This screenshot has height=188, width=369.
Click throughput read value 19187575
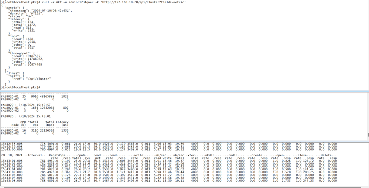33,56
